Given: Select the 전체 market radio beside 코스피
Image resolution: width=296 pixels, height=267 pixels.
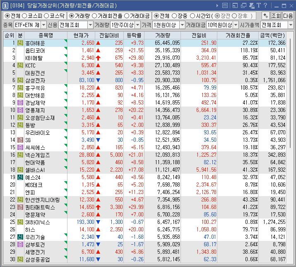Looking at the screenshot, I should click(x=7, y=16).
